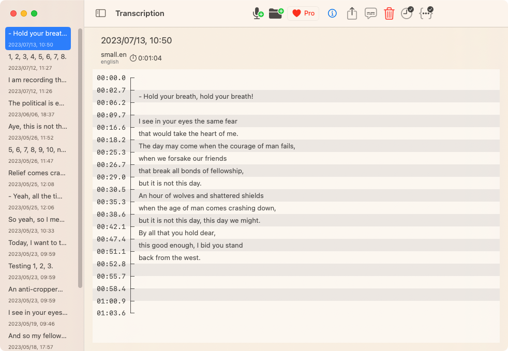Open the 'I am recording th...' entry
Screen dimensions: 508x351
(38, 85)
